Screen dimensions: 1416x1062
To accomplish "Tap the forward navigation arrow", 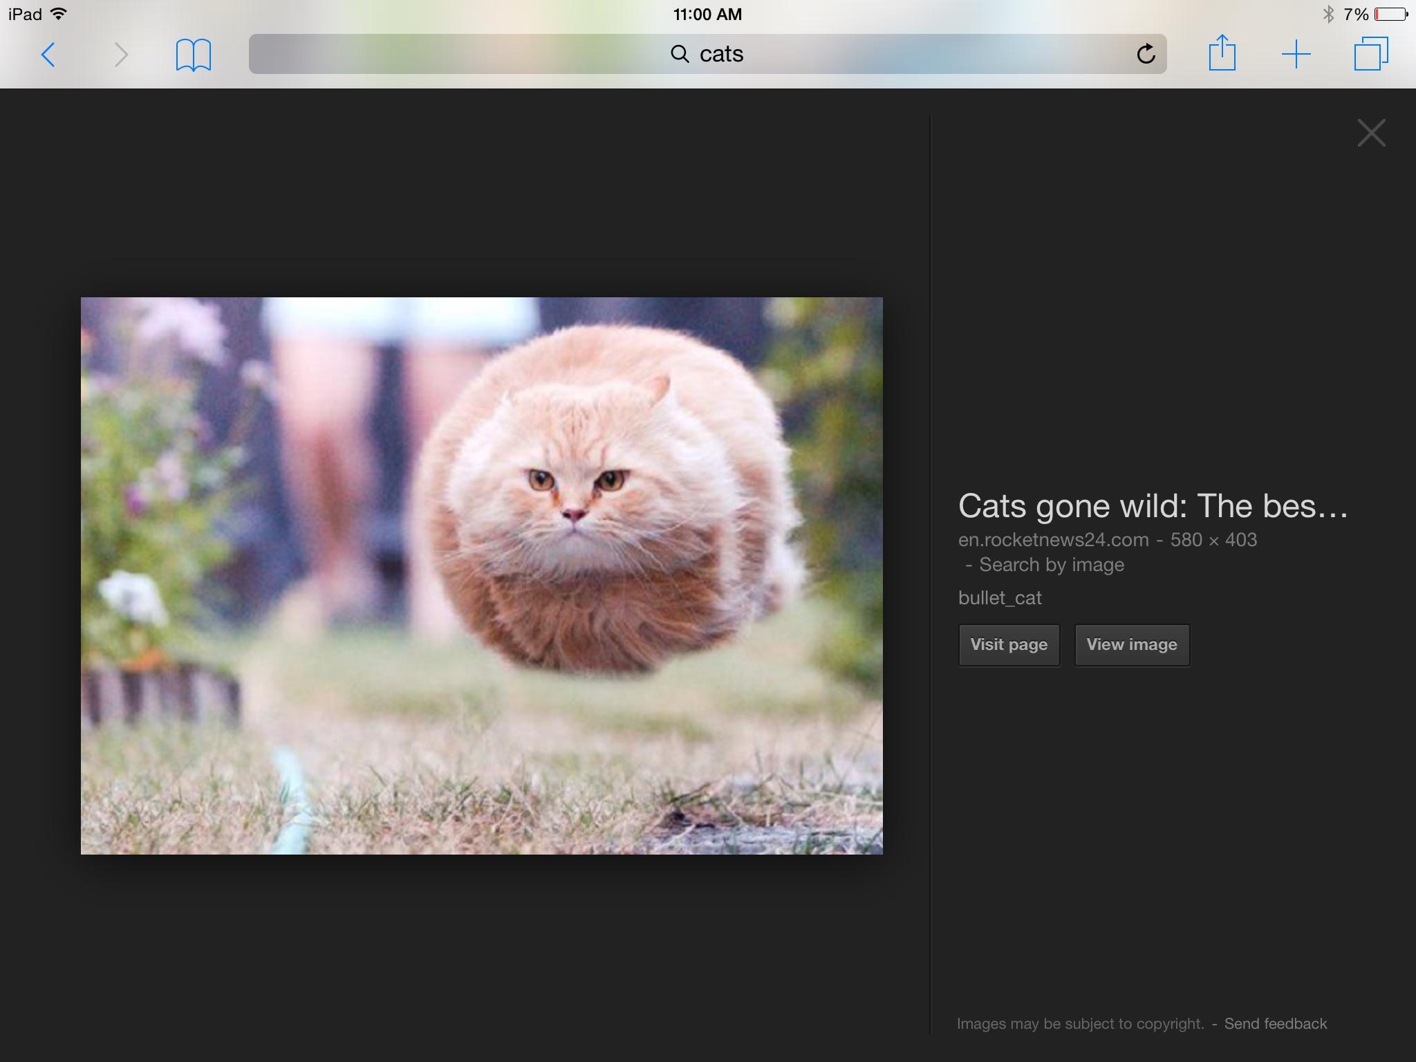I will 121,55.
